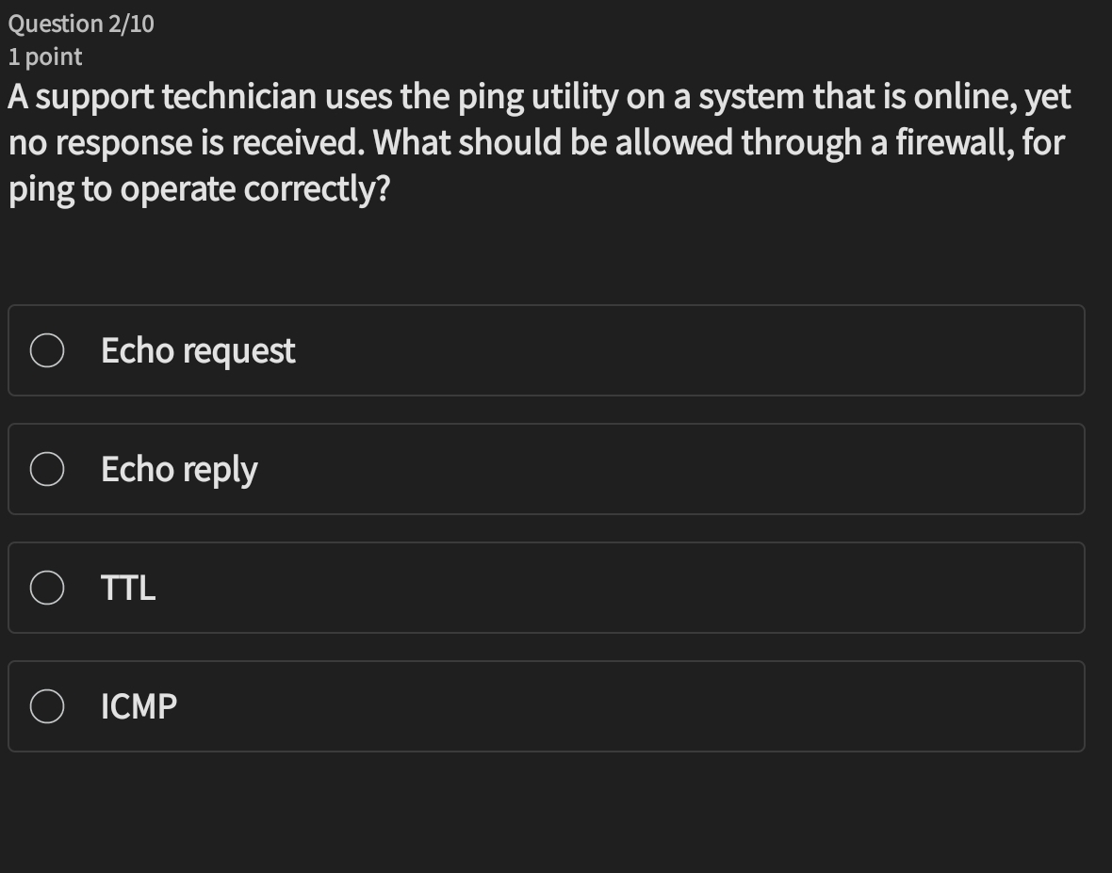1112x873 pixels.
Task: Select the ICMP radio button
Action: [x=47, y=705]
